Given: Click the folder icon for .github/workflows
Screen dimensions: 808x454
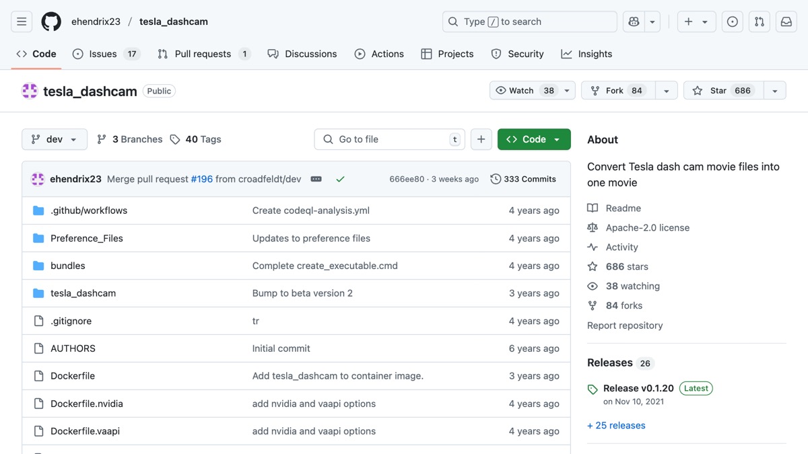Looking at the screenshot, I should point(38,211).
